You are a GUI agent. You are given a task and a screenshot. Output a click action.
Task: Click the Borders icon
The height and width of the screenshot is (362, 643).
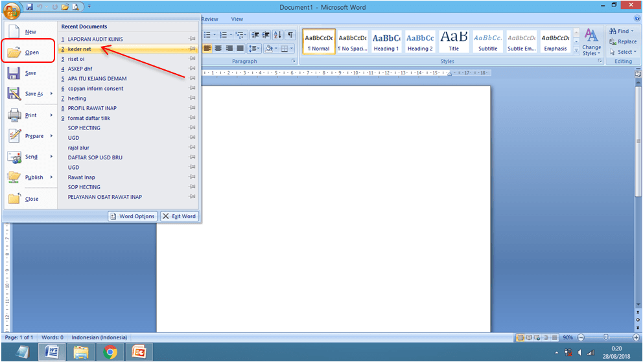pyautogui.click(x=284, y=49)
